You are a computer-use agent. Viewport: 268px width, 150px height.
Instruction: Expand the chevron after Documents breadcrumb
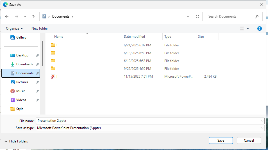coord(72,16)
